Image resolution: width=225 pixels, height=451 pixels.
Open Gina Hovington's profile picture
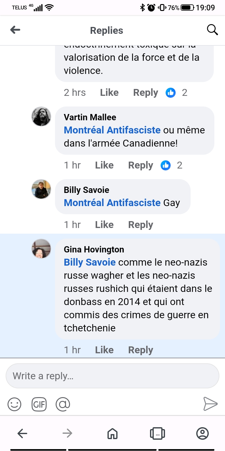[x=41, y=249]
